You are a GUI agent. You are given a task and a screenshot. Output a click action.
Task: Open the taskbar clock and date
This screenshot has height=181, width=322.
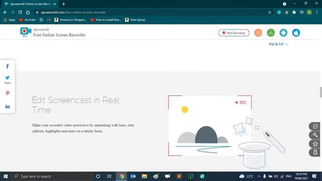pyautogui.click(x=301, y=176)
